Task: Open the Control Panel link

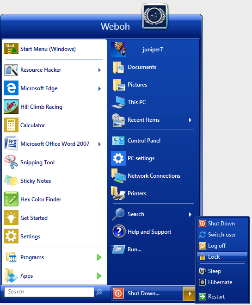Action: tap(153, 141)
